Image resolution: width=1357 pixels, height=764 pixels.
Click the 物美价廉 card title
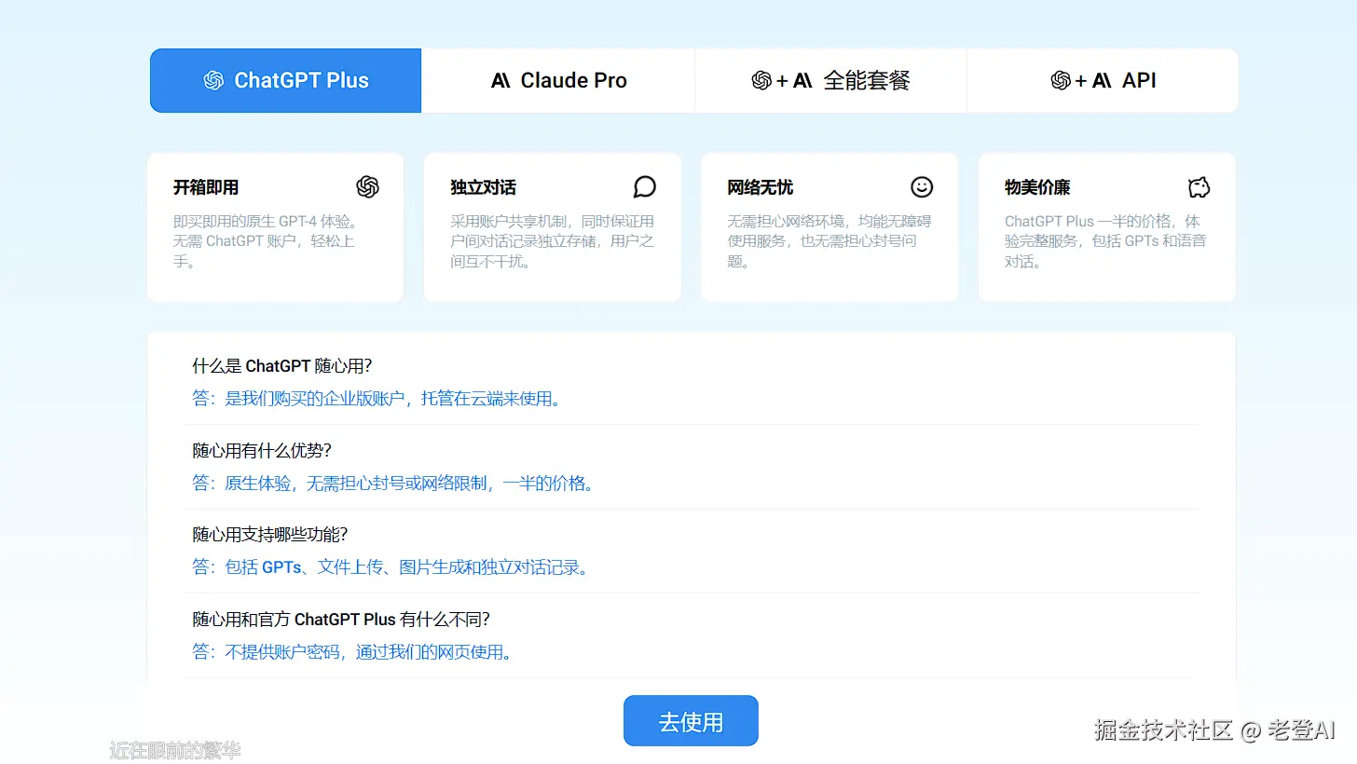pos(1037,187)
